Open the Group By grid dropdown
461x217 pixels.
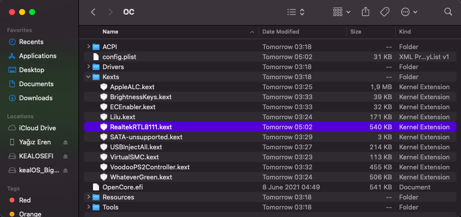tap(342, 12)
